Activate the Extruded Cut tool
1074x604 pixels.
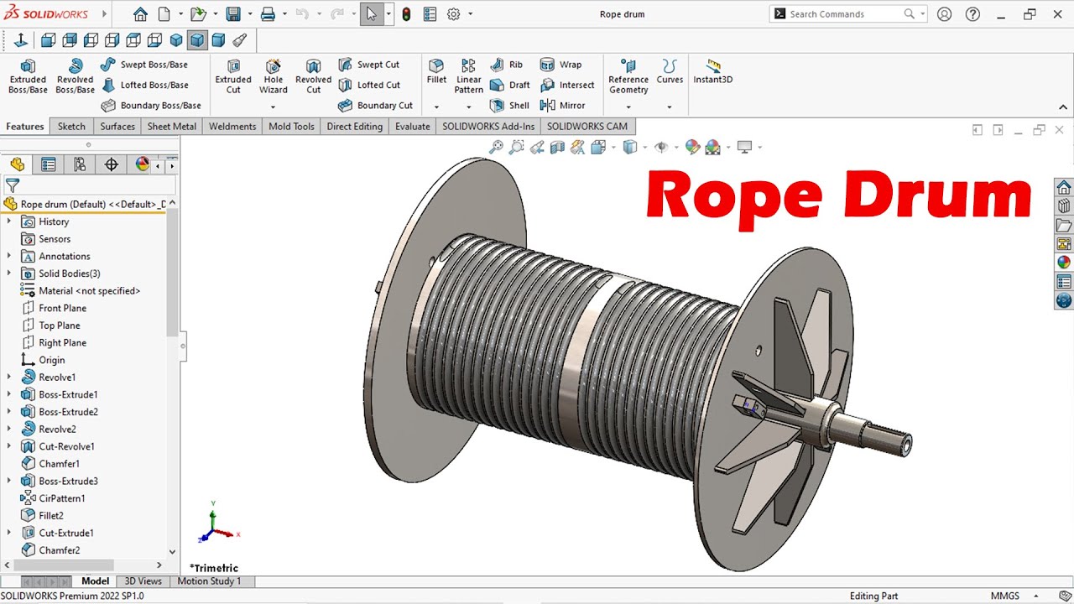233,76
